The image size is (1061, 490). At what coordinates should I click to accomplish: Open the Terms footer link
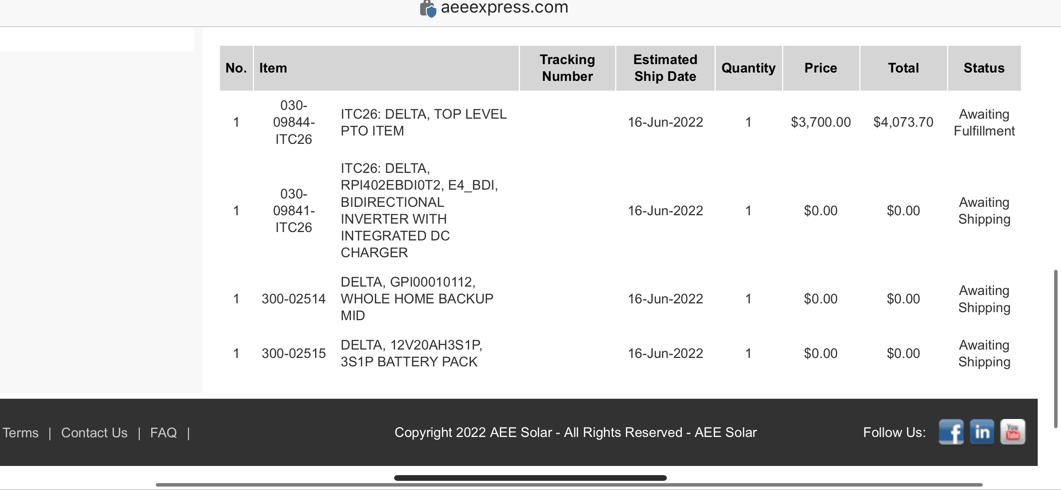(21, 432)
